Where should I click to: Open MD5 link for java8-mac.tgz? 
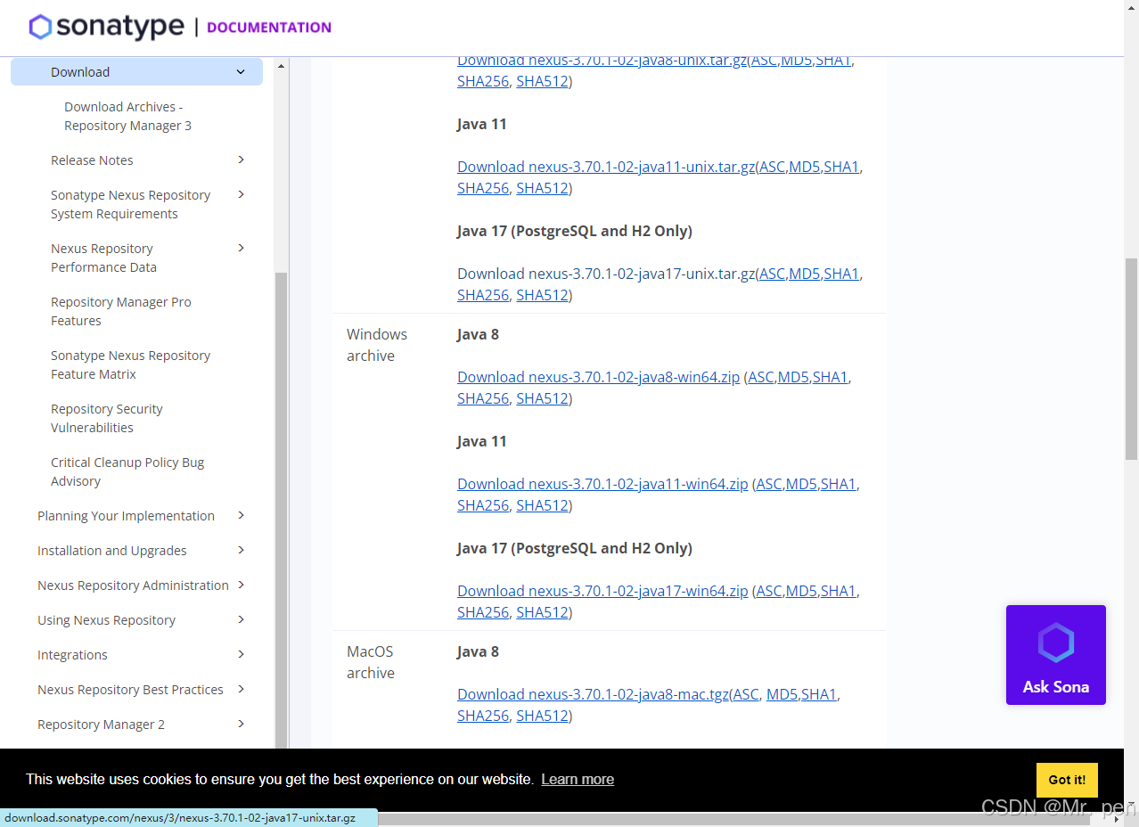pos(783,694)
